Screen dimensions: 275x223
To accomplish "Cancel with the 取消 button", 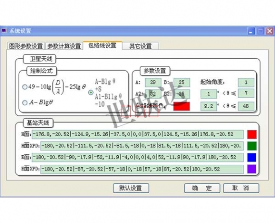I will pos(241,188).
